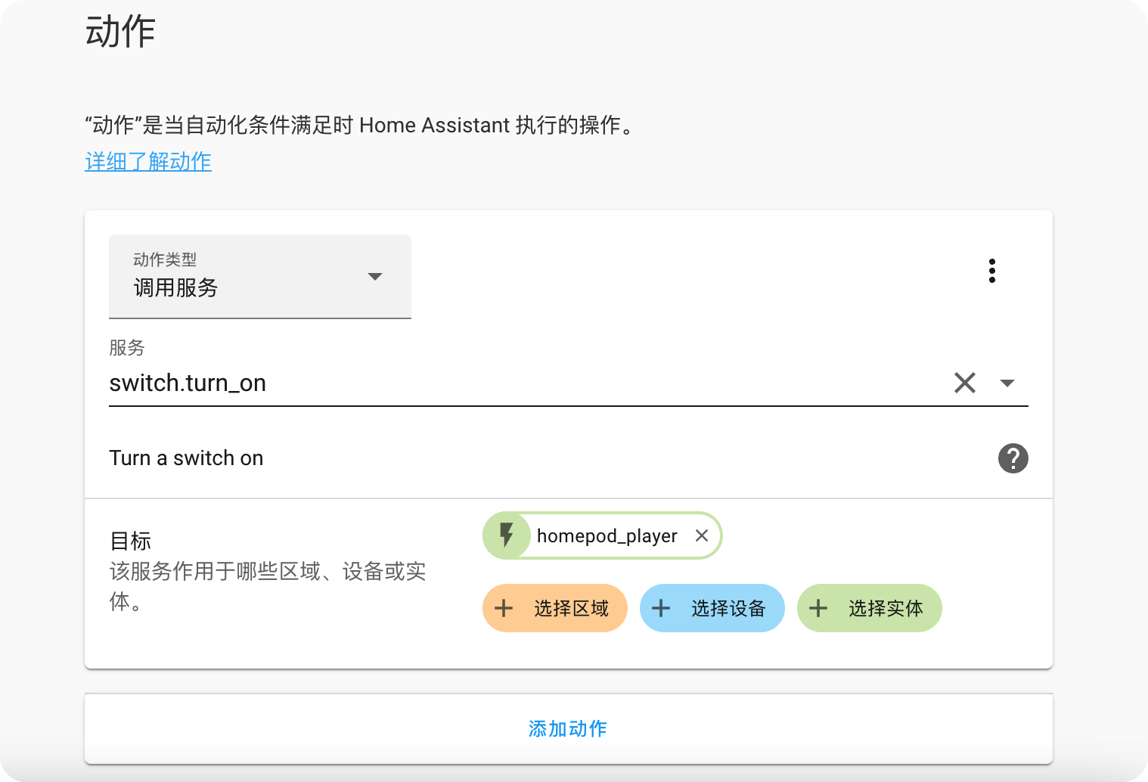Viewport: 1148px width, 782px height.
Task: Click the help question mark icon
Action: click(1013, 458)
